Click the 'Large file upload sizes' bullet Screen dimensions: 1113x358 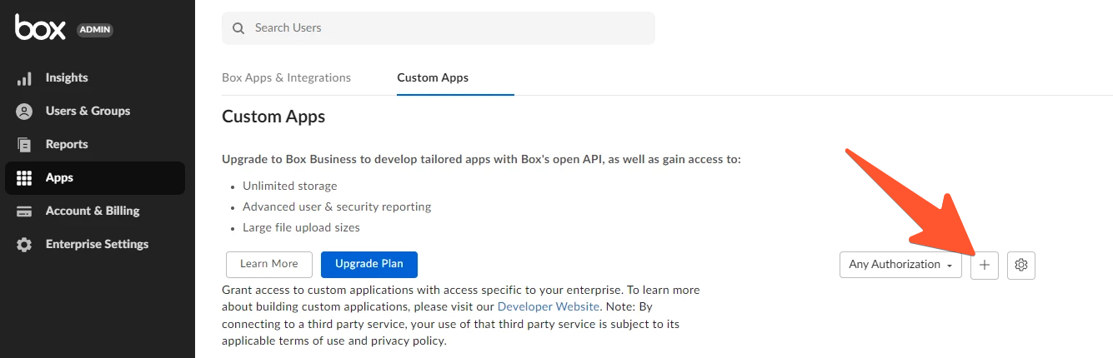pos(301,227)
